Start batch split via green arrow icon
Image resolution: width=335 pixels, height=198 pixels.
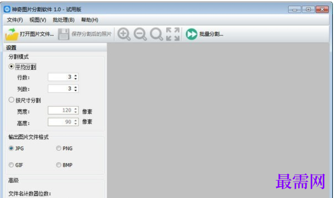tap(192, 34)
